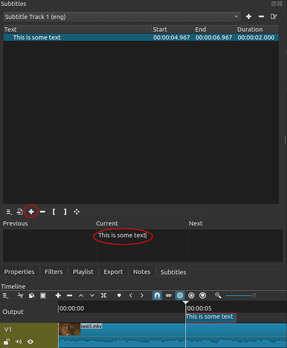Mute track V1 audio
This screenshot has height=348, width=287.
19,342
